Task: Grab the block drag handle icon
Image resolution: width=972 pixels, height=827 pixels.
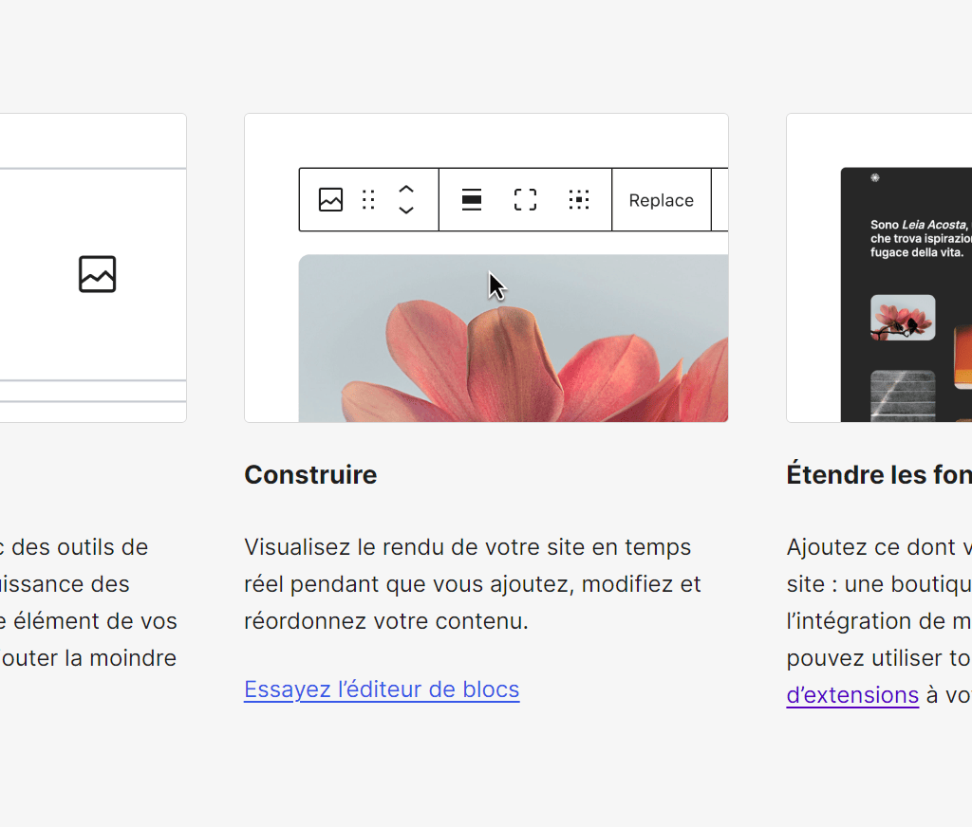Action: coord(368,199)
